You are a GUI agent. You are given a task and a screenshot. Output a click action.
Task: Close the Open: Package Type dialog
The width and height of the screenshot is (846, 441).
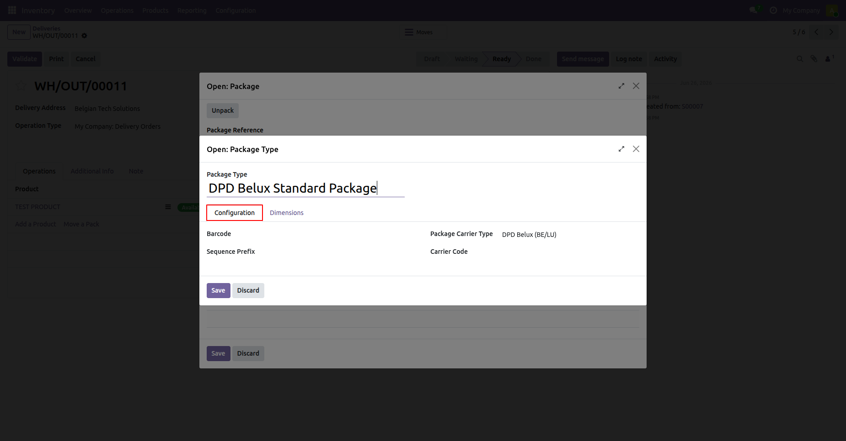click(x=636, y=149)
